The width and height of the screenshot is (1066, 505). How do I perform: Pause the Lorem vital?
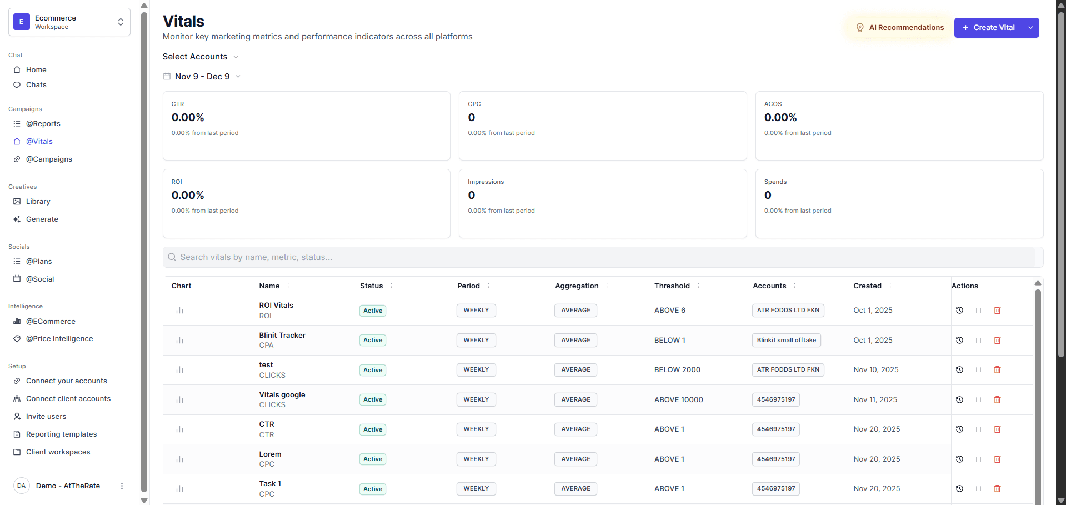pyautogui.click(x=978, y=459)
